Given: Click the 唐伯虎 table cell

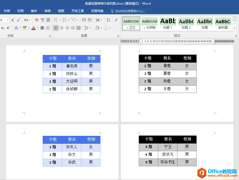Looking at the screenshot, I should [x=72, y=66].
